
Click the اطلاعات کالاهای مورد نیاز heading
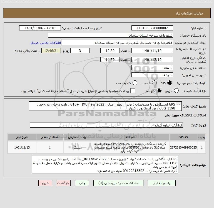[185, 115]
